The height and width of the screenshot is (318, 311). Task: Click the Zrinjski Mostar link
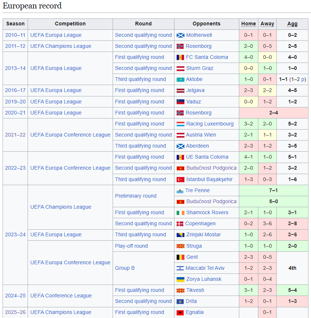pyautogui.click(x=203, y=235)
